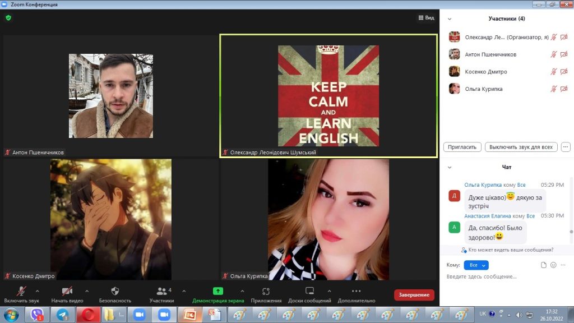This screenshot has width=574, height=323.
Task: Open Telegram from the taskbar
Action: pos(63,315)
